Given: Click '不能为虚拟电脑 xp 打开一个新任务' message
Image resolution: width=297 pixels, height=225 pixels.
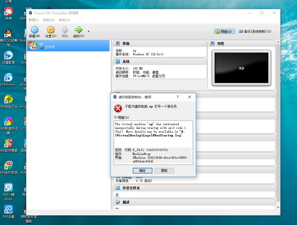Looking at the screenshot, I should 151,107.
